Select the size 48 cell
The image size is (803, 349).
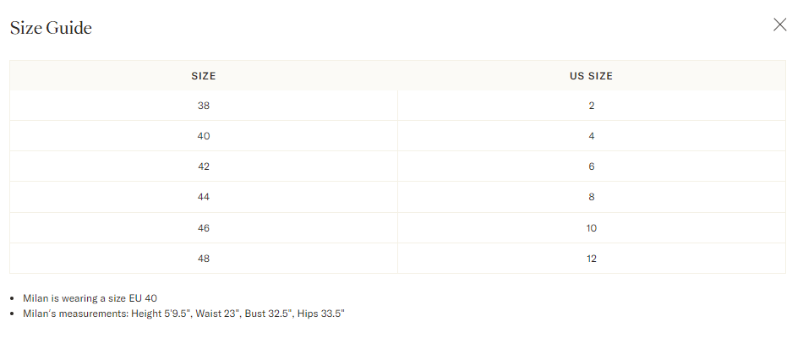pyautogui.click(x=204, y=259)
